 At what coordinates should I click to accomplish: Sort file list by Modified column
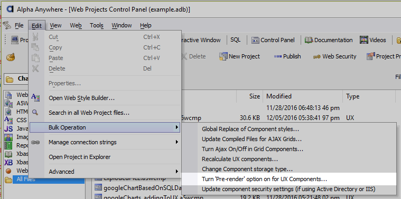pos(303,96)
